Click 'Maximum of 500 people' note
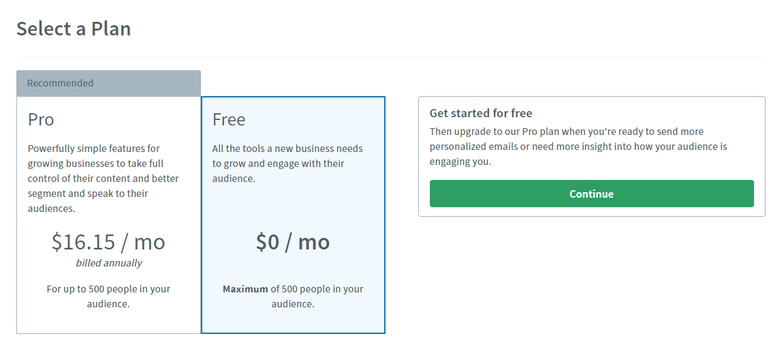 [293, 296]
